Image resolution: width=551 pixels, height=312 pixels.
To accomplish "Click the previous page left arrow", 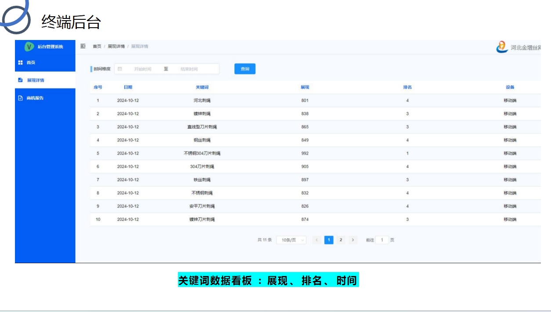I will (x=316, y=240).
